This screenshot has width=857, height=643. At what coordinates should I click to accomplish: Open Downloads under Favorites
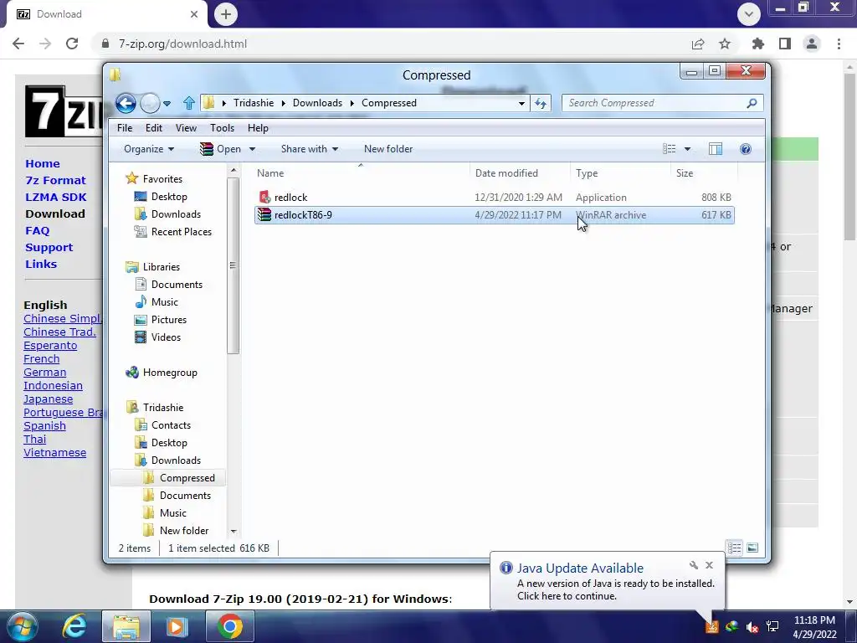[x=167, y=213]
